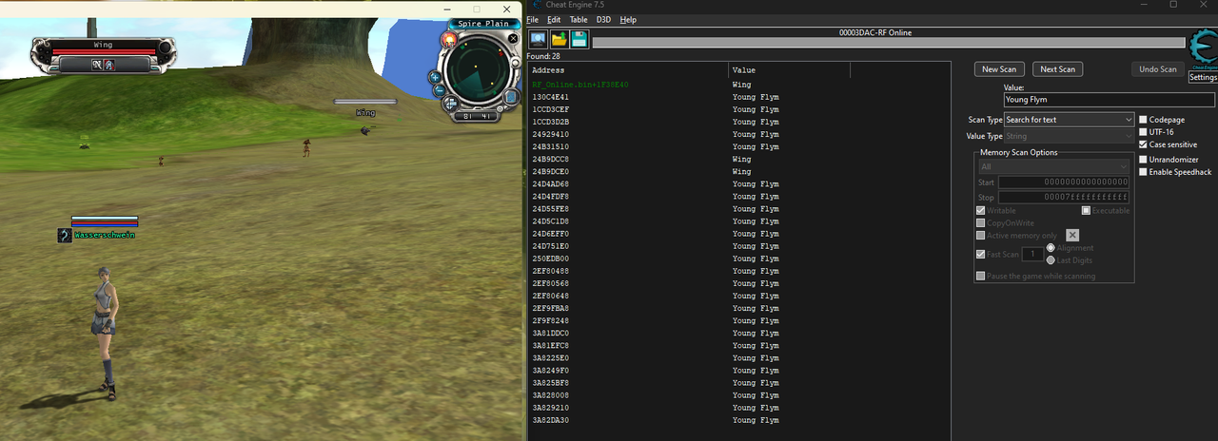
Task: Toggle the Fast Scan checkbox
Action: pyautogui.click(x=981, y=254)
